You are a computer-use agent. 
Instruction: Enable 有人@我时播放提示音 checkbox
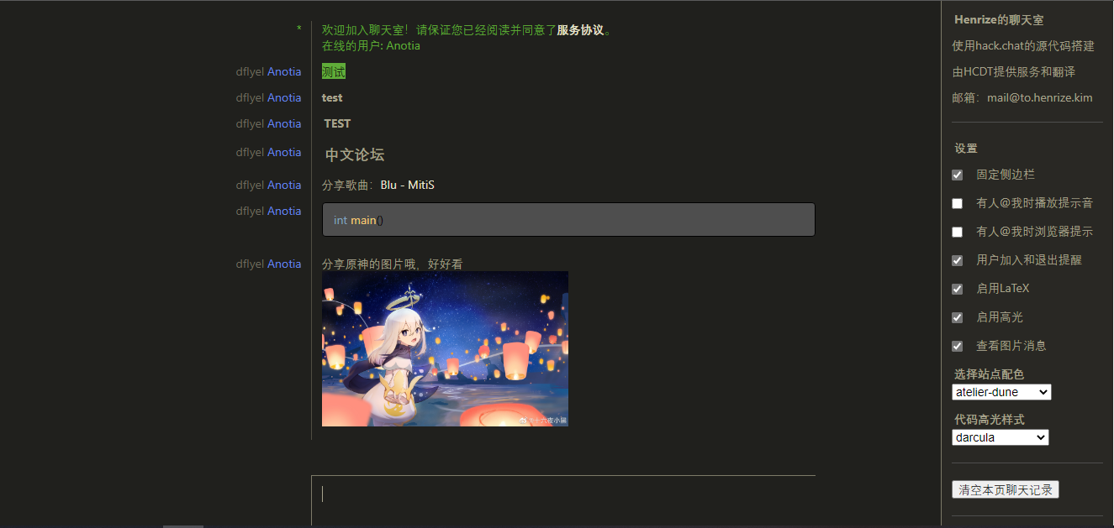(x=957, y=203)
